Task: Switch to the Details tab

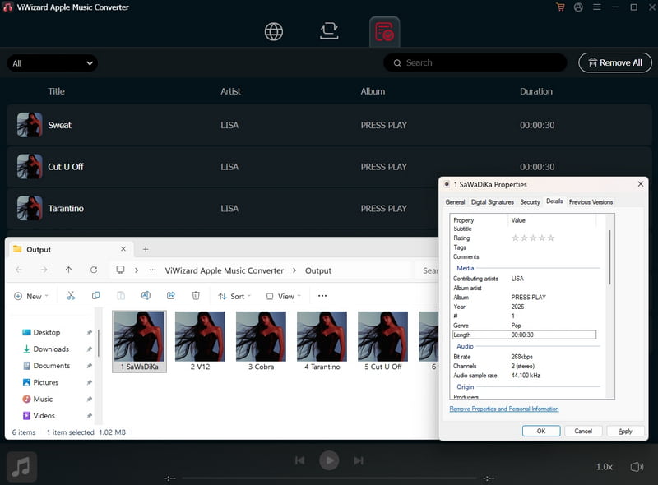Action: [x=554, y=201]
